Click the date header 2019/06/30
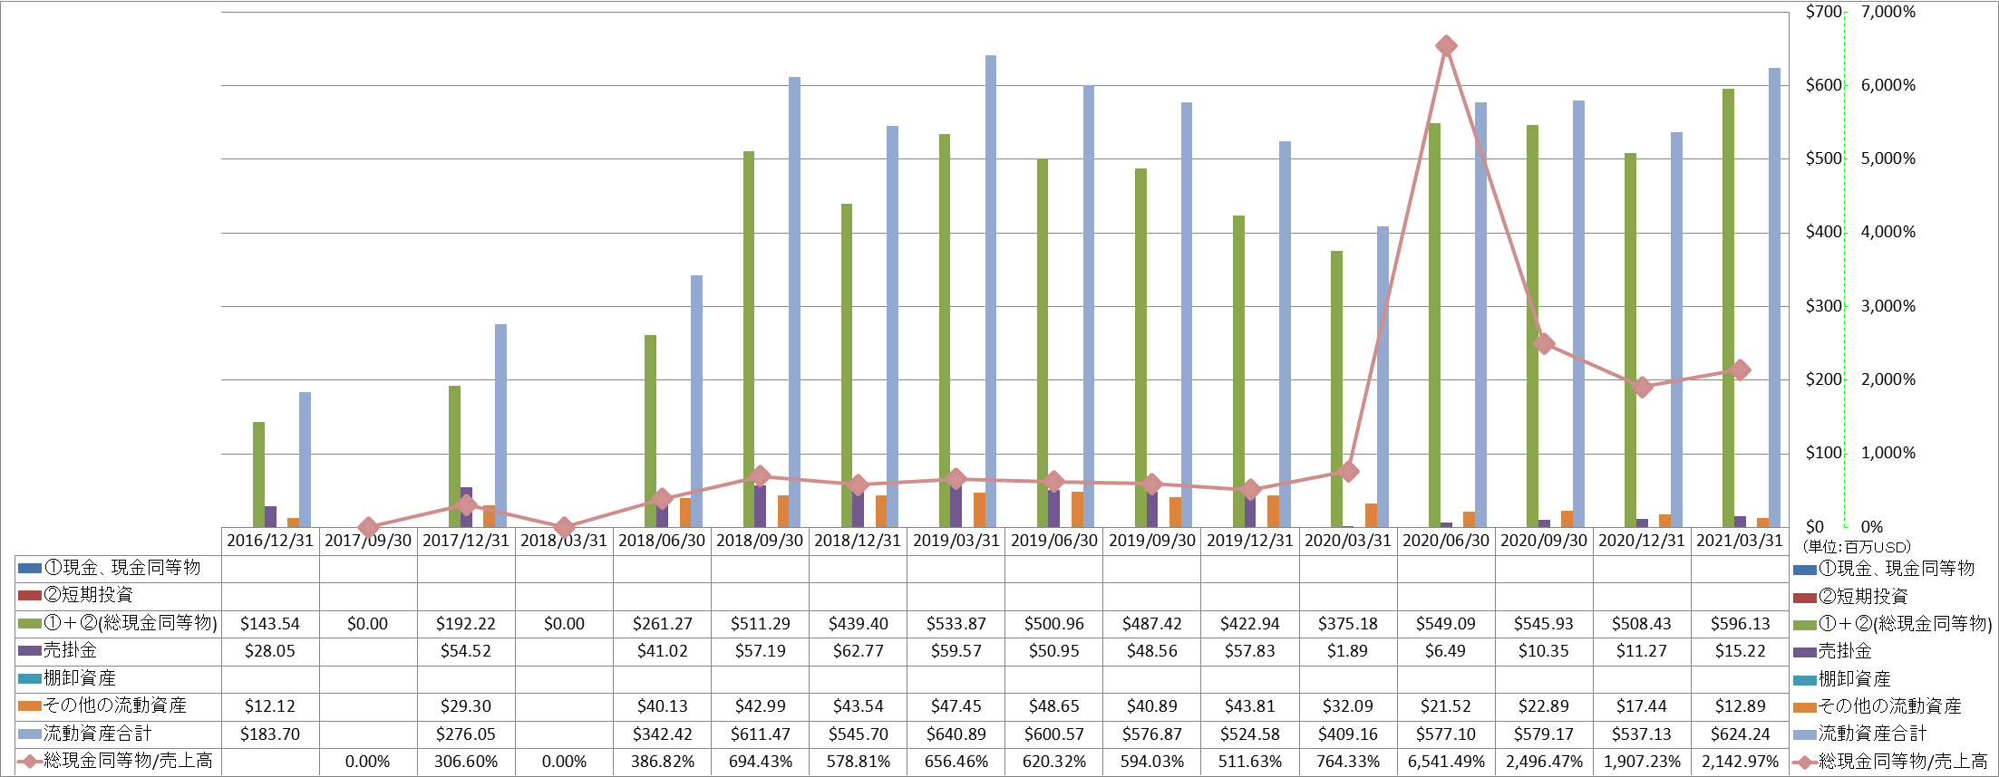1999x777 pixels. click(1053, 541)
